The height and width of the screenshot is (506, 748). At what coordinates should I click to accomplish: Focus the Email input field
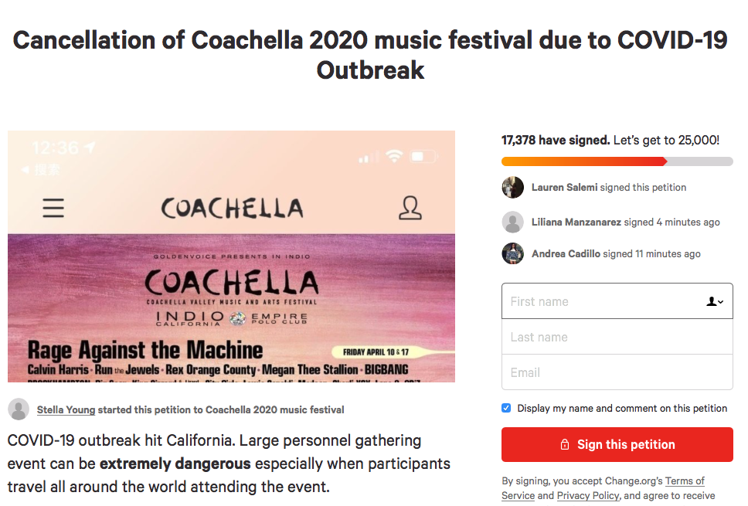(617, 372)
